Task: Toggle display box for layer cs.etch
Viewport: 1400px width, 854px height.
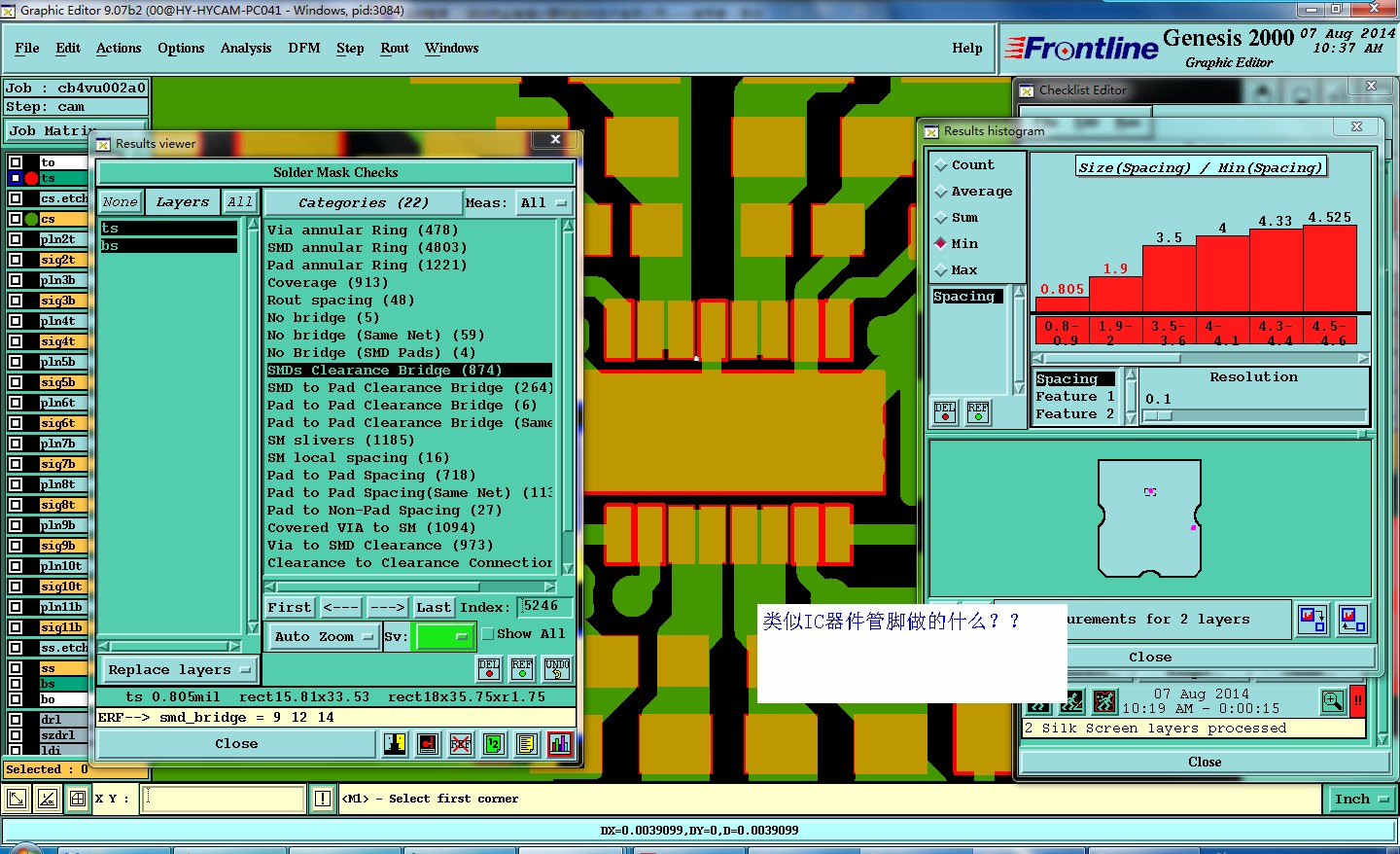Action: coord(16,198)
